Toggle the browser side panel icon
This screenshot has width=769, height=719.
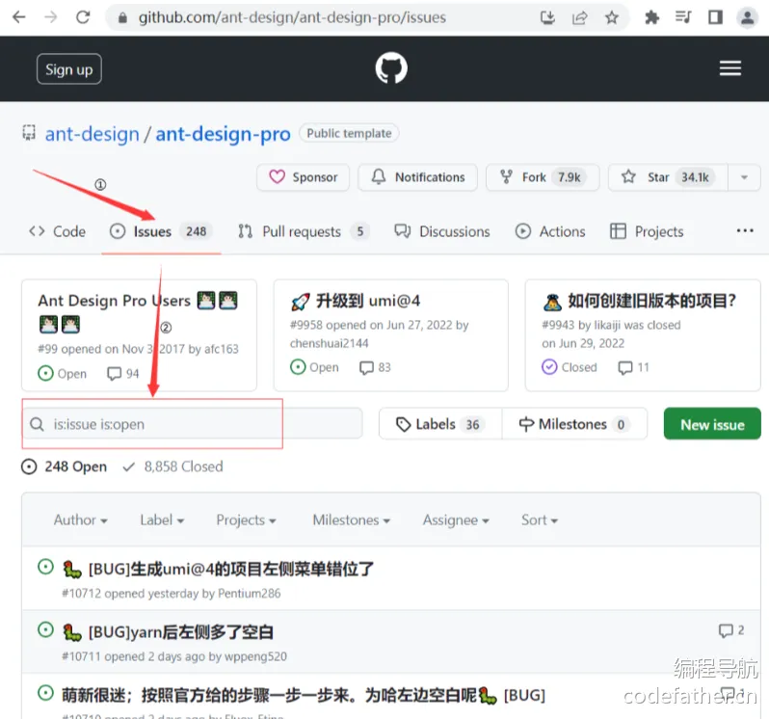click(716, 18)
